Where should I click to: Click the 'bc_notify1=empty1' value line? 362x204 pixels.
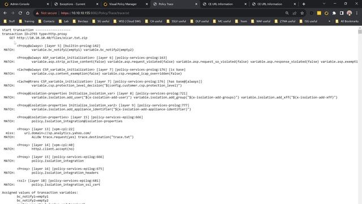[33, 197]
